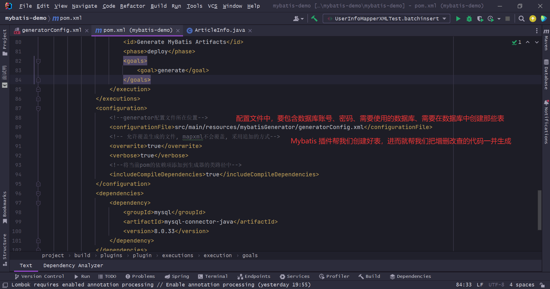Open the Notifications tool window
550x289 pixels.
[546, 122]
